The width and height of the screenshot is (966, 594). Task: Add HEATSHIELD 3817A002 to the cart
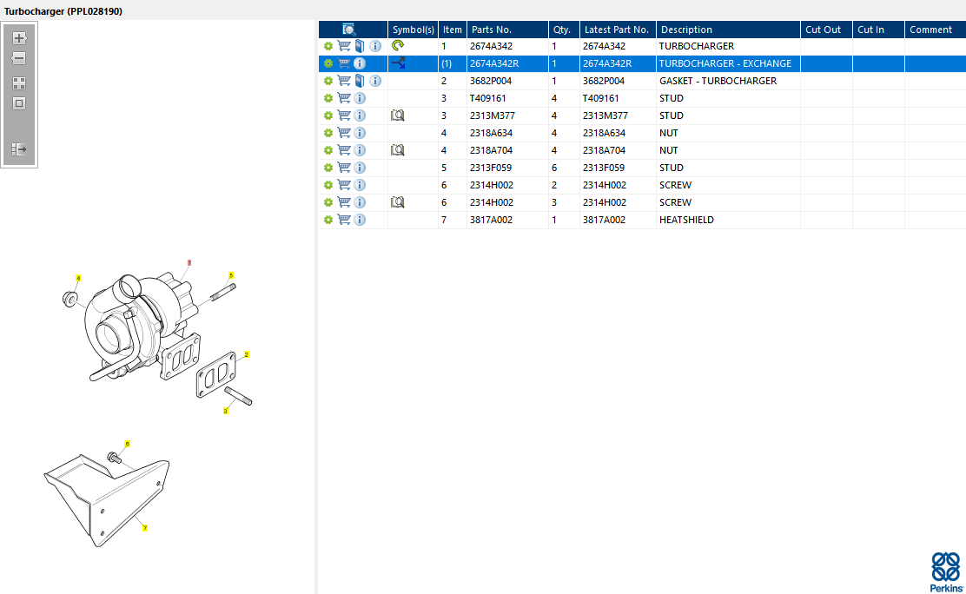click(x=344, y=220)
